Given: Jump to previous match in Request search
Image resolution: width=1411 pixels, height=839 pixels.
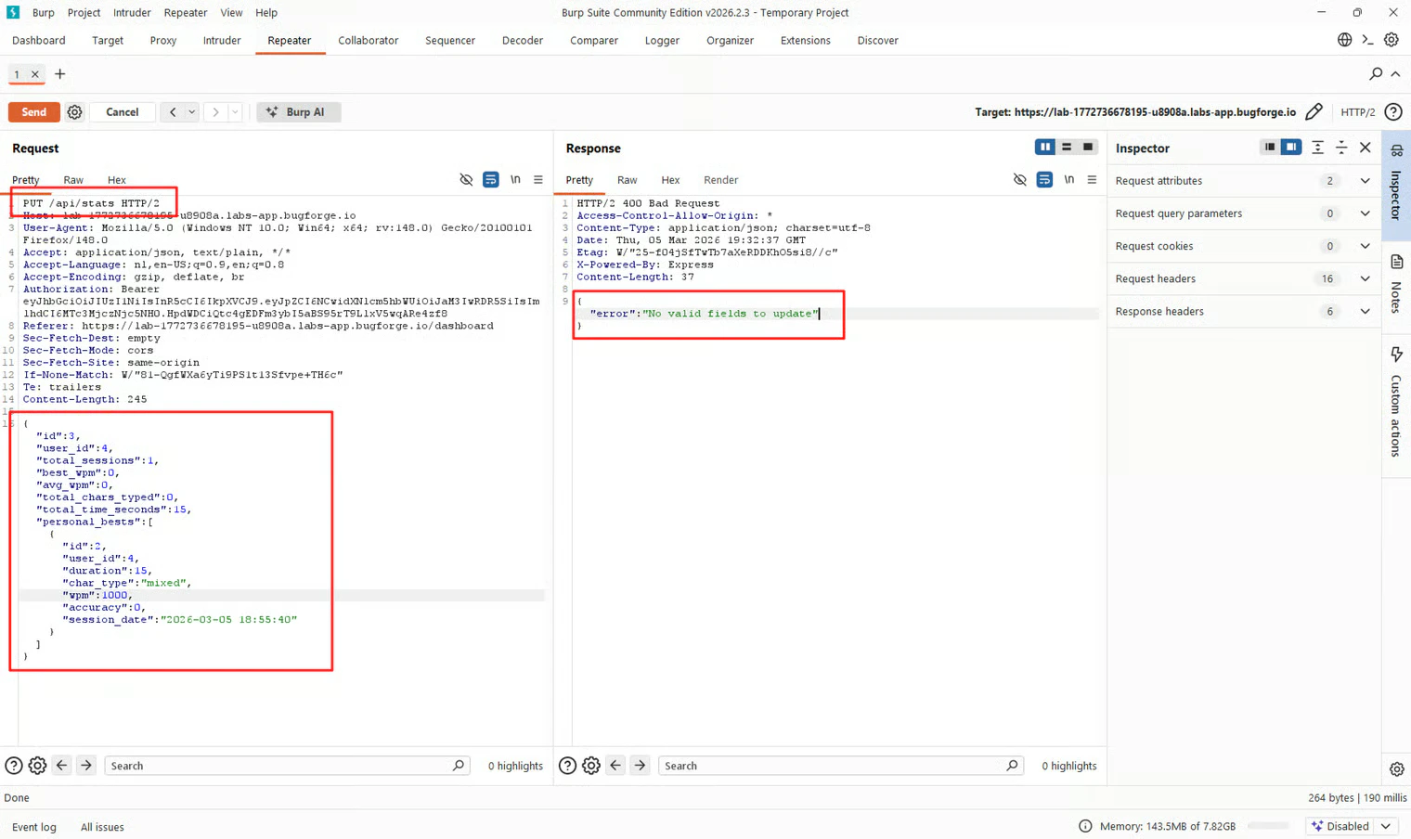Looking at the screenshot, I should pos(62,766).
